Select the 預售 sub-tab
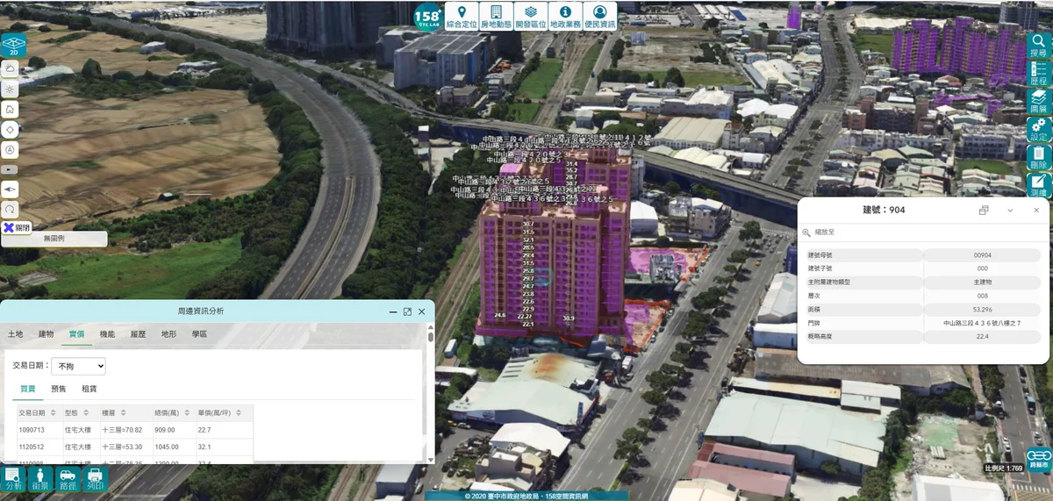 59,389
